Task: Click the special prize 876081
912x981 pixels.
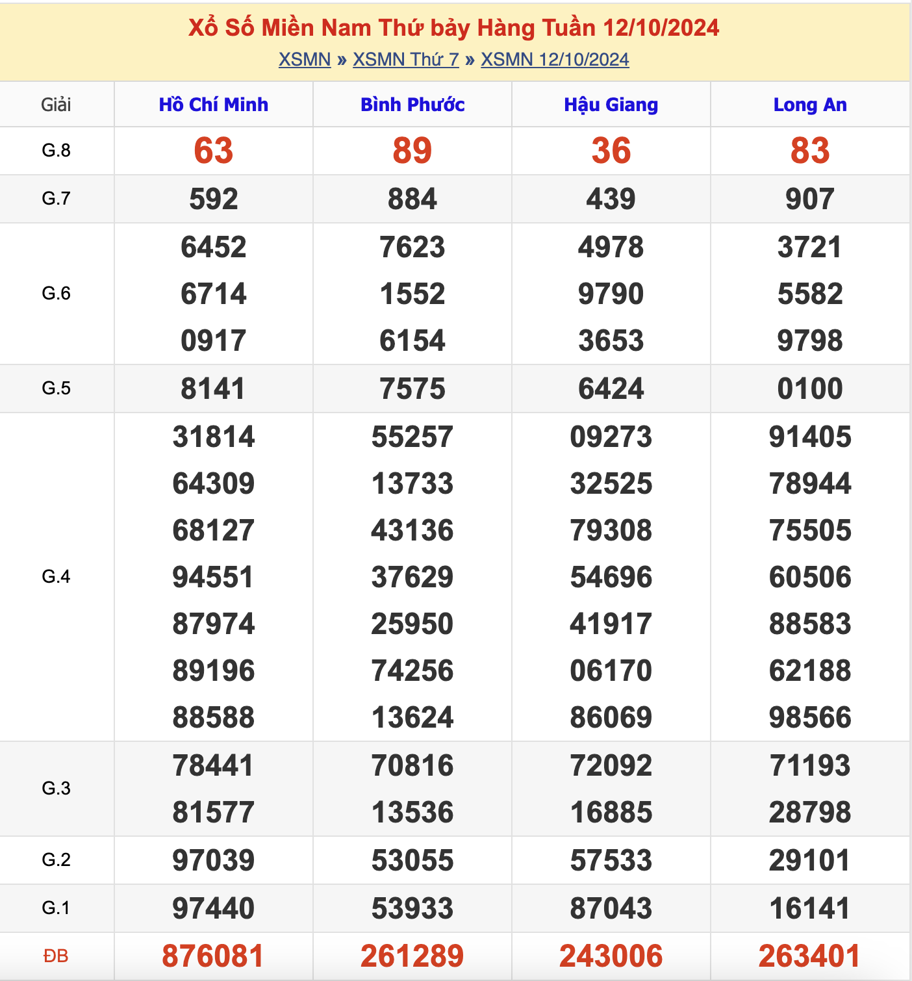Action: (x=214, y=956)
